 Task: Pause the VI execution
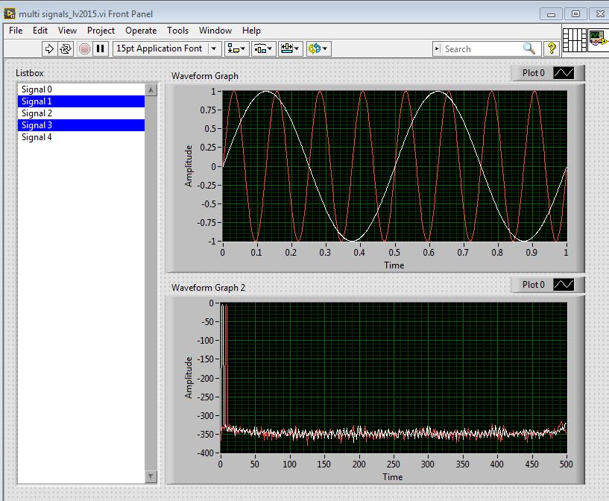[100, 49]
